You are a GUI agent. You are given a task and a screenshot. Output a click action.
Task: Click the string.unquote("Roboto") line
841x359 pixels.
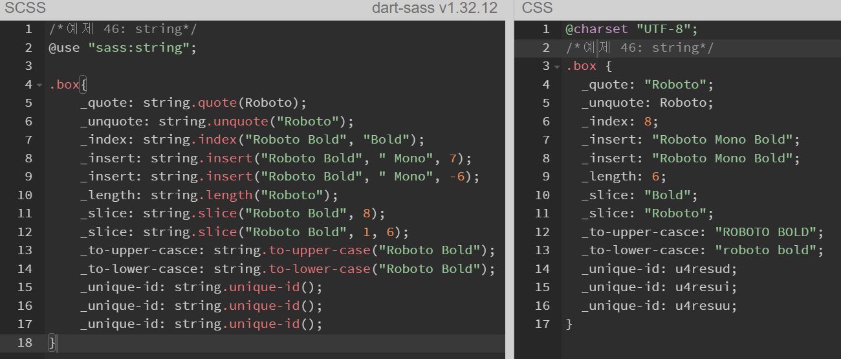[217, 122]
